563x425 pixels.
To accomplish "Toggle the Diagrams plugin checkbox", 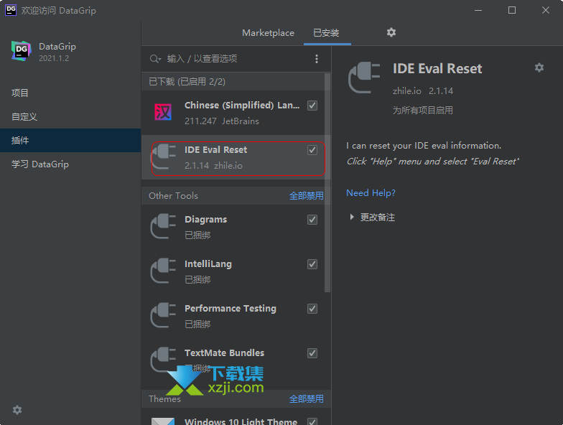I will click(x=312, y=220).
